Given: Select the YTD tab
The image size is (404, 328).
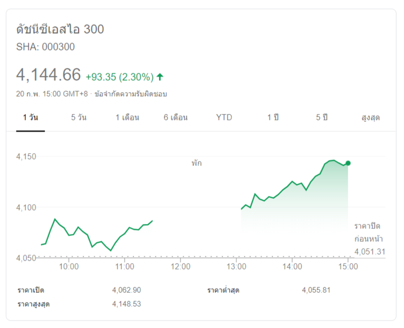Looking at the screenshot, I should [224, 117].
